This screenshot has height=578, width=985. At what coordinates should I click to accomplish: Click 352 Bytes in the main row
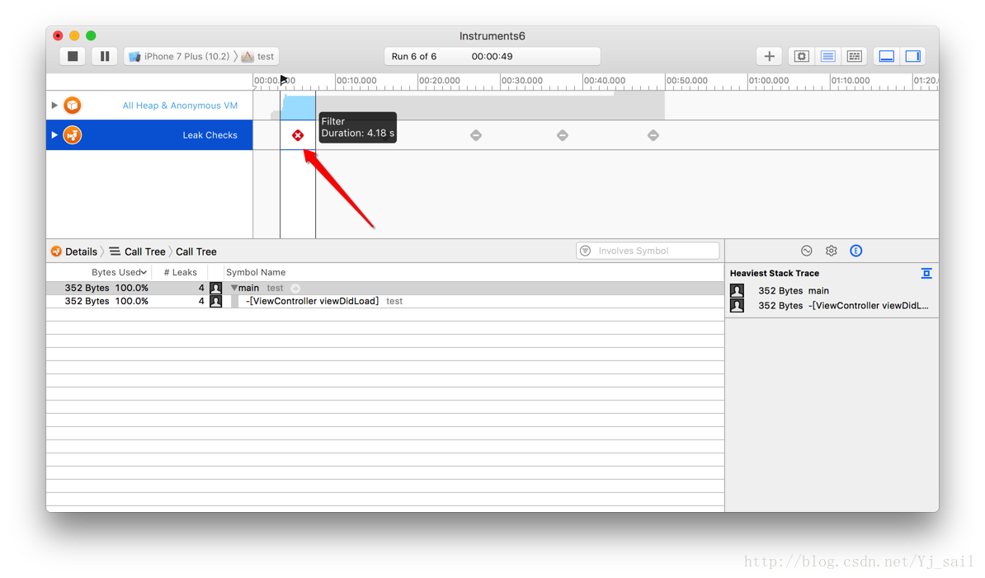coord(87,288)
